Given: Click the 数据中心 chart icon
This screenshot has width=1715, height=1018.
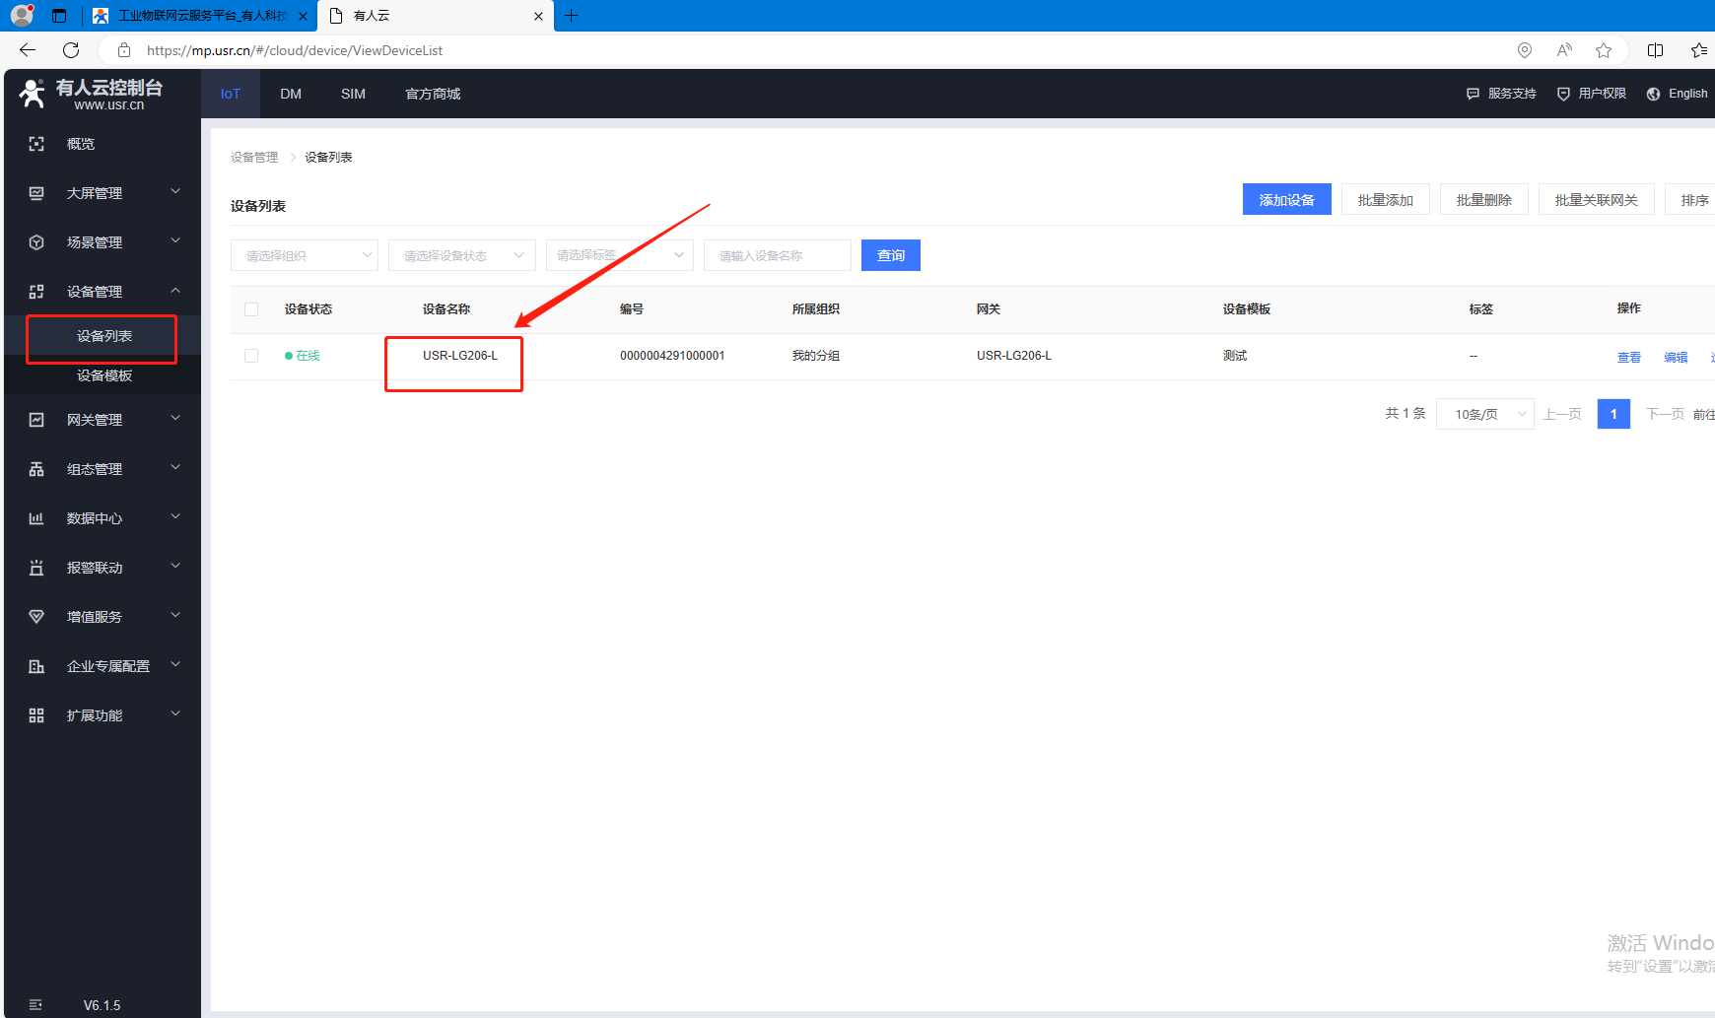Looking at the screenshot, I should pos(36,518).
